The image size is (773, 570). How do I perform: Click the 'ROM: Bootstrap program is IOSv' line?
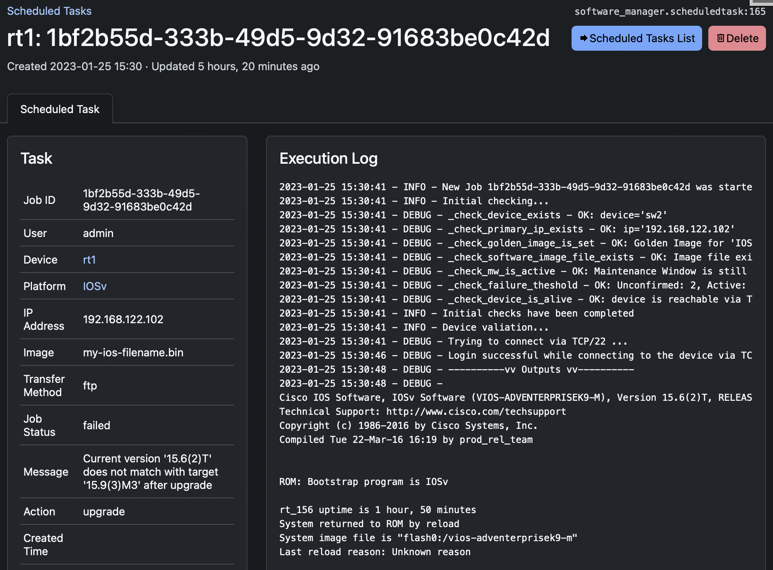point(364,482)
